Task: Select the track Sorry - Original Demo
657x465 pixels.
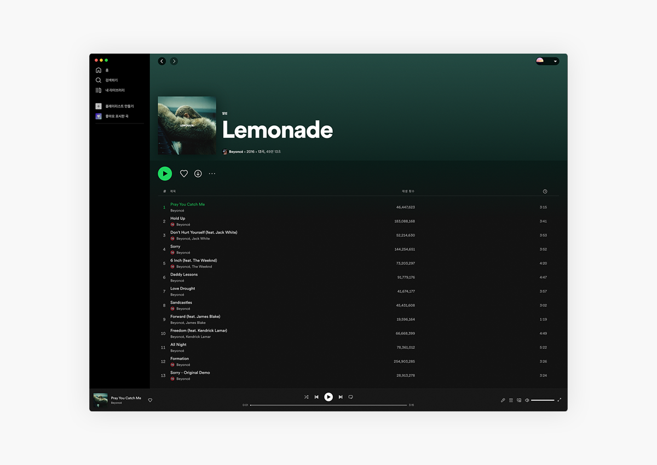Action: tap(190, 373)
